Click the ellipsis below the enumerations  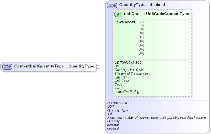coord(140,58)
